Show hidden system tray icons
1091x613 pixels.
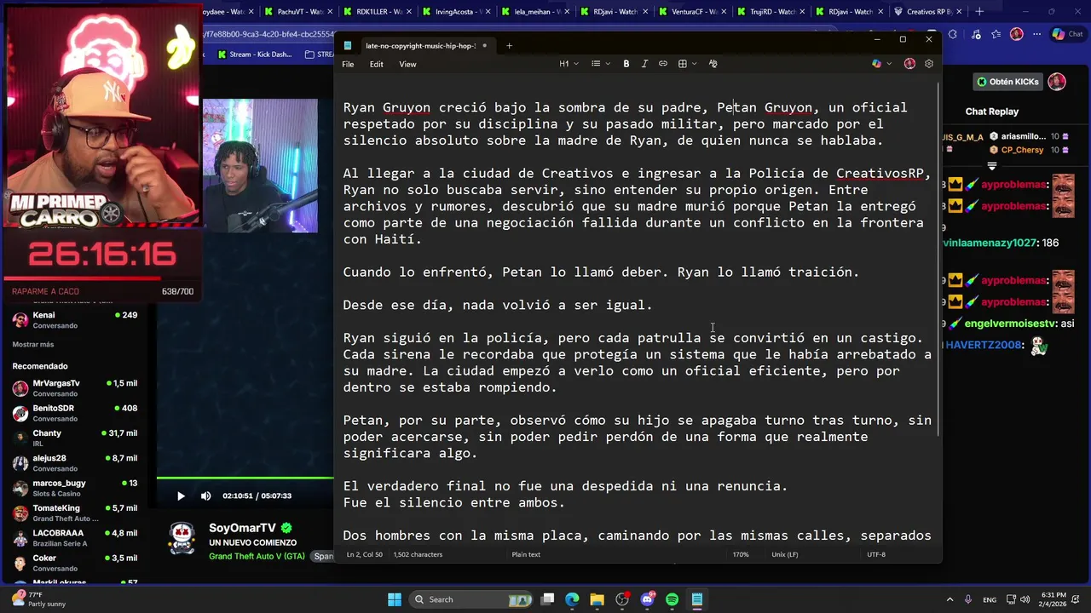click(950, 599)
